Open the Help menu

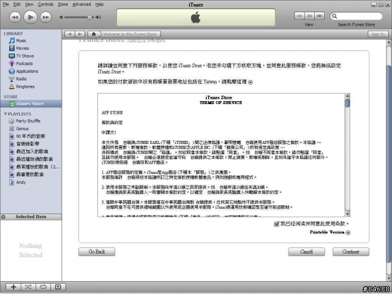99,4
